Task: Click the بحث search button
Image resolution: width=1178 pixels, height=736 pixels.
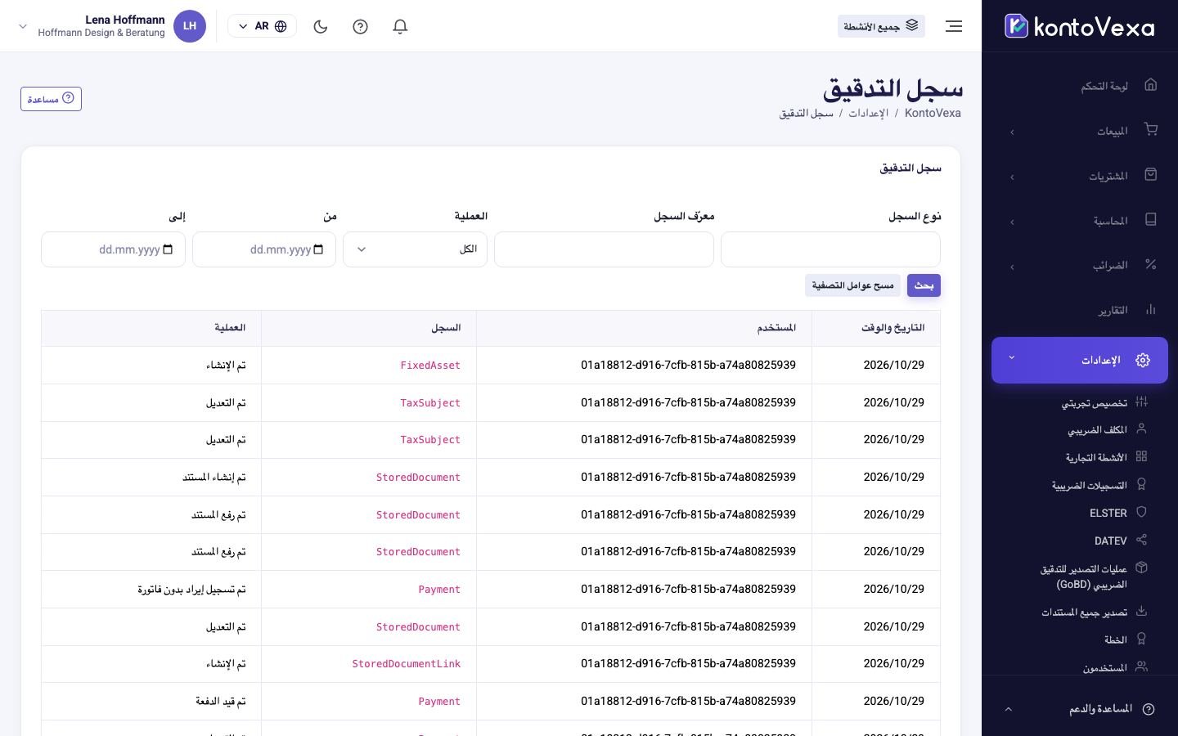Action: click(924, 285)
